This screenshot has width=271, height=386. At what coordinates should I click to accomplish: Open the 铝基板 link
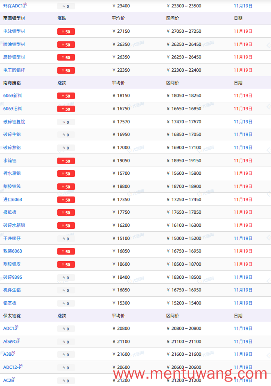pos(9,303)
